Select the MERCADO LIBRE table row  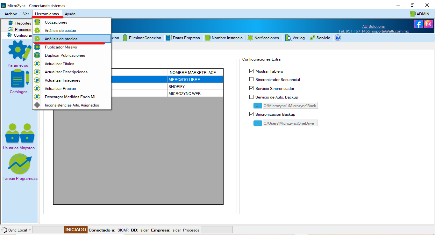tap(139, 79)
